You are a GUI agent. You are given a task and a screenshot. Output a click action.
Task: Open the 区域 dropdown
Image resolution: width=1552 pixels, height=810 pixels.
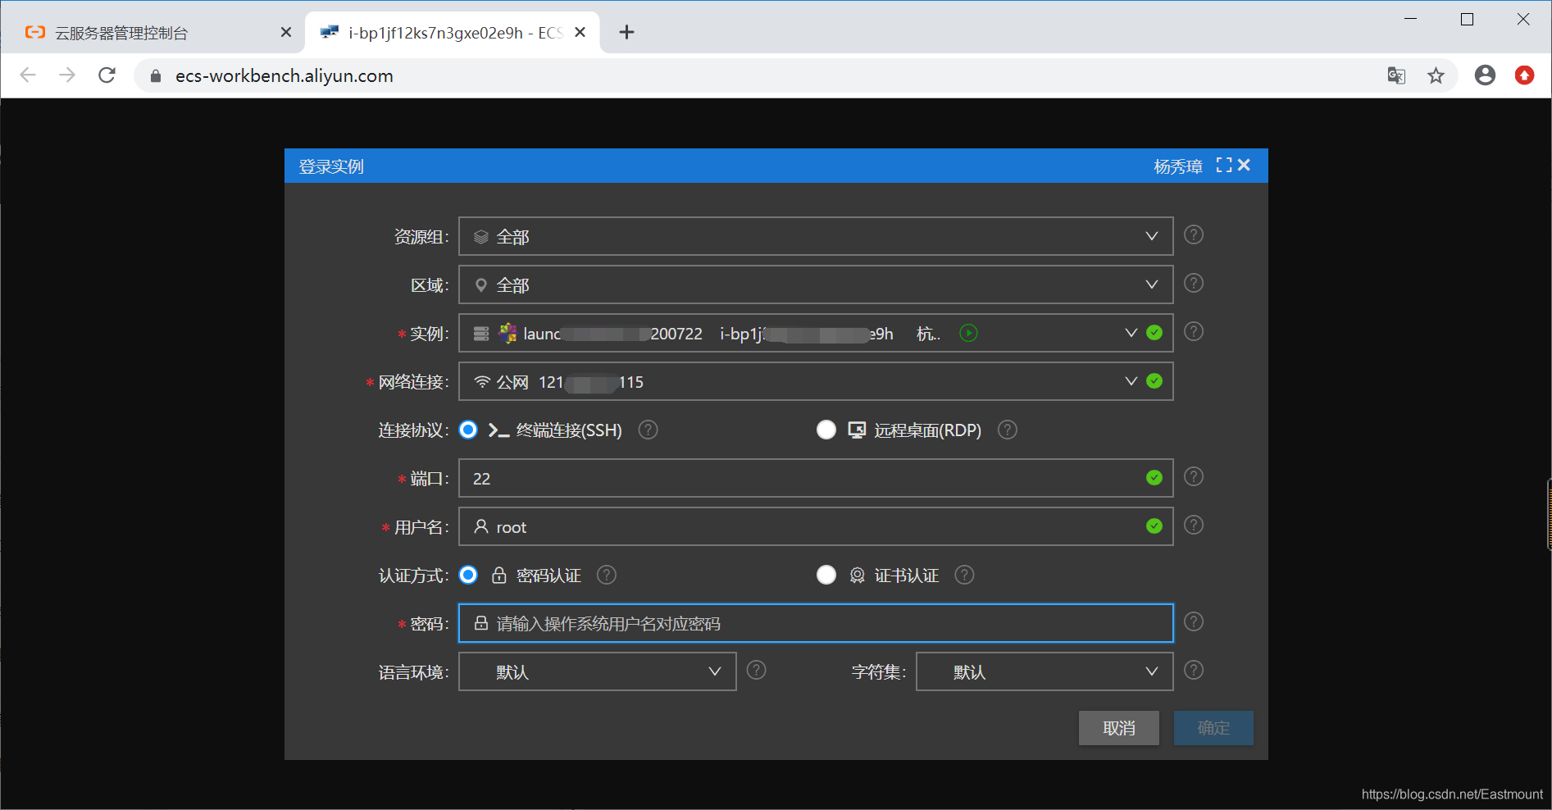click(816, 284)
